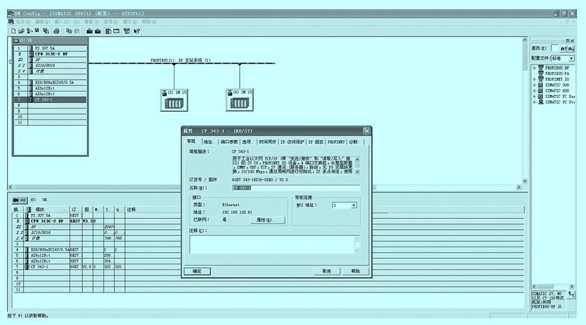Switch to the 地址 tab
The image size is (586, 325).
[x=208, y=142]
